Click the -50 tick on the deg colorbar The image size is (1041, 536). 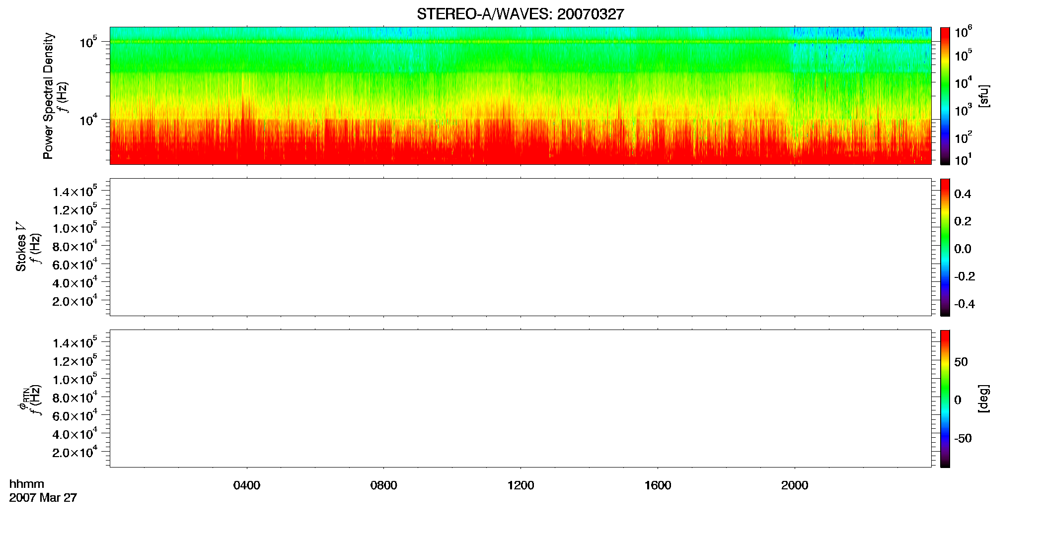(x=963, y=438)
